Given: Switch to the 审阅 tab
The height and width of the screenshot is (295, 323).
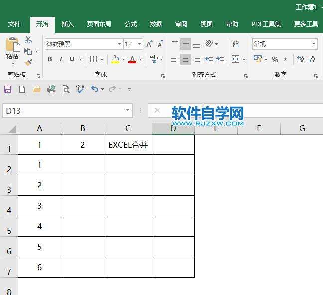Looking at the screenshot, I should pos(181,24).
